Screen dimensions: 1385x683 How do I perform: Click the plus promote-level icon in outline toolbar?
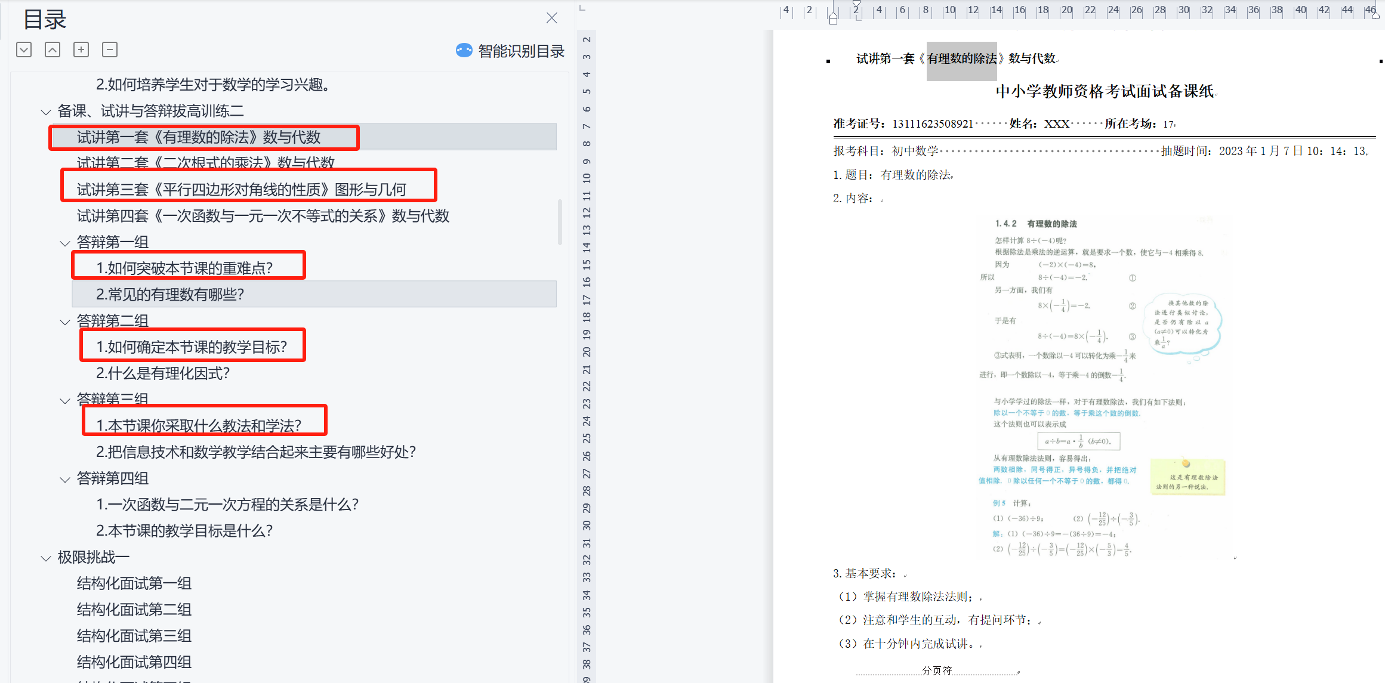coord(81,50)
